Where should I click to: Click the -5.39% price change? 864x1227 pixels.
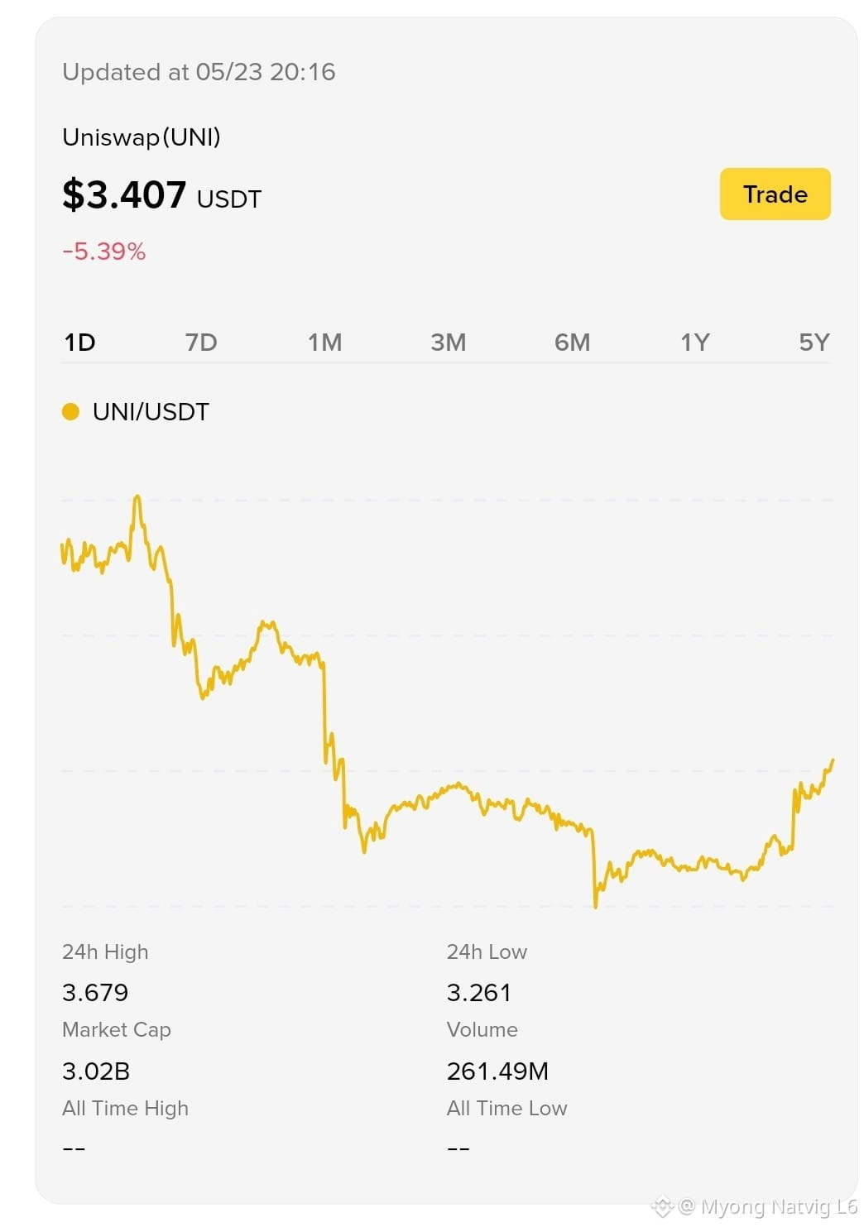pyautogui.click(x=104, y=251)
